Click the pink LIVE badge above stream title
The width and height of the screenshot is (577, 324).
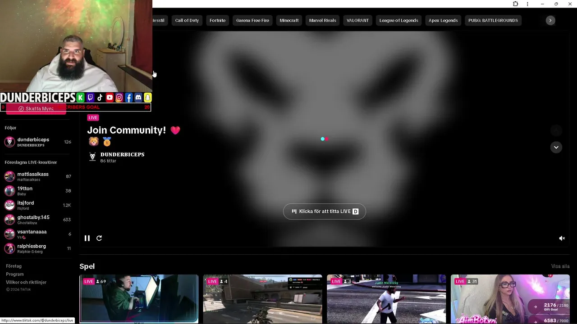click(x=93, y=117)
